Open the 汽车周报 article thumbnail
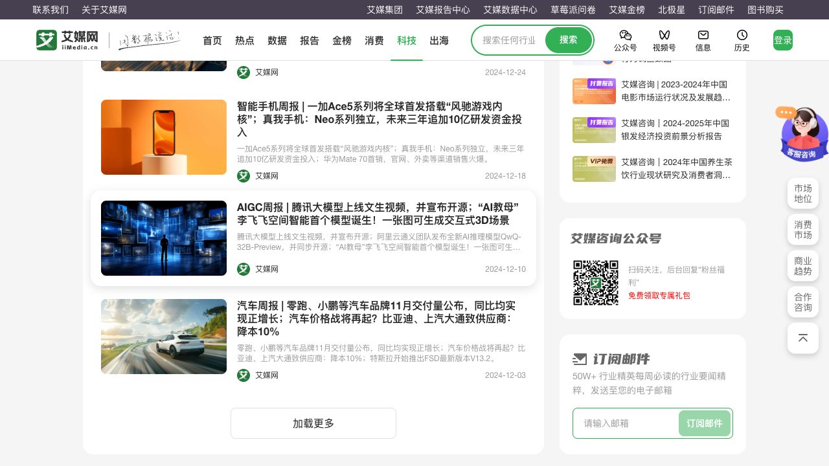 [164, 337]
